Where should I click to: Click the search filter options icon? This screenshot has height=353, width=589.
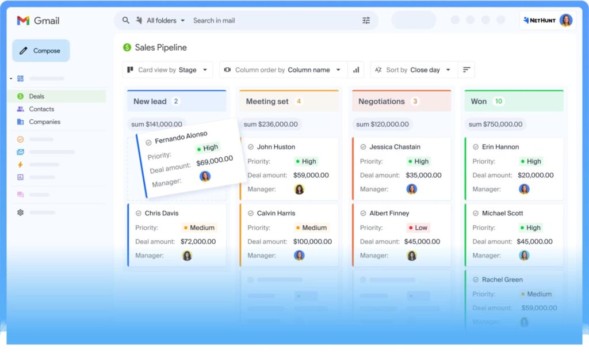point(366,21)
